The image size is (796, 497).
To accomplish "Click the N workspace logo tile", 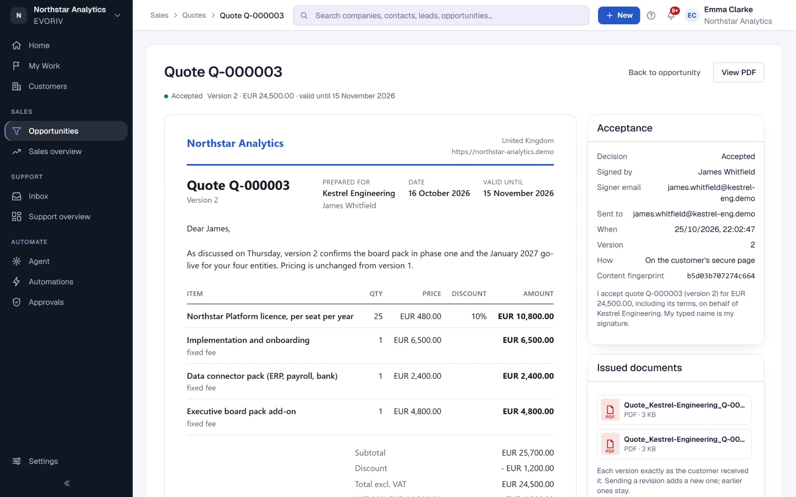I will click(19, 15).
